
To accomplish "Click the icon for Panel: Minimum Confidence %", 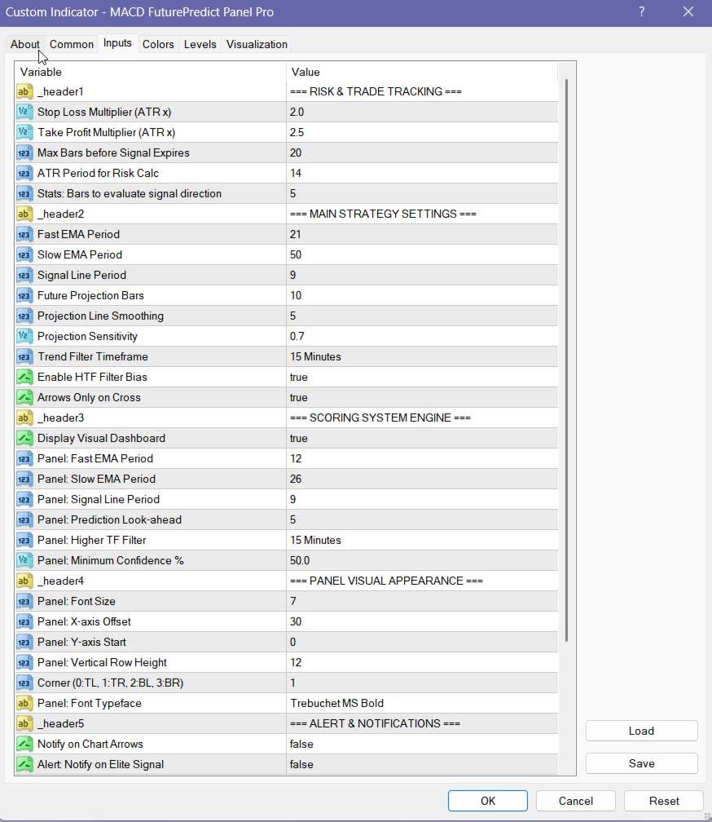I will coord(24,560).
